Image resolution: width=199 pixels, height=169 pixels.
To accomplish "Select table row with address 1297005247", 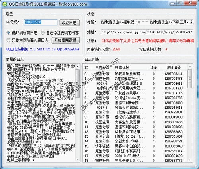I will (135, 74).
